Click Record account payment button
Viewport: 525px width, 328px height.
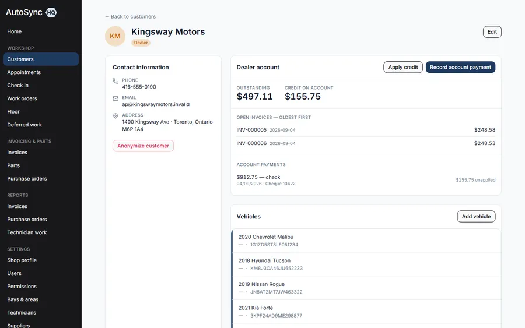[x=460, y=67]
